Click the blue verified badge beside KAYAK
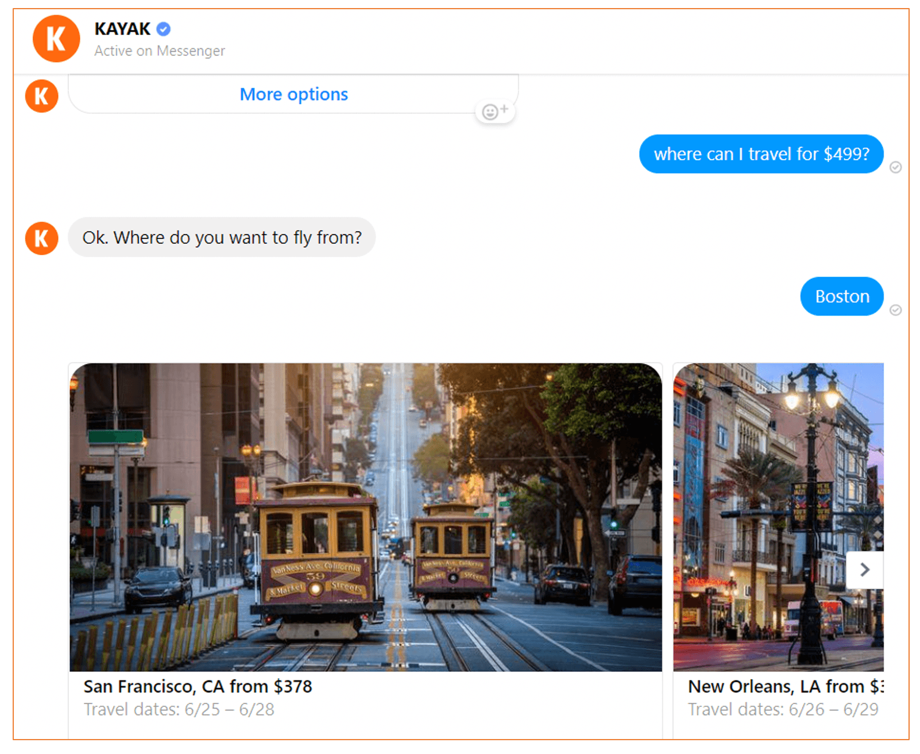The image size is (920, 754). tap(164, 29)
